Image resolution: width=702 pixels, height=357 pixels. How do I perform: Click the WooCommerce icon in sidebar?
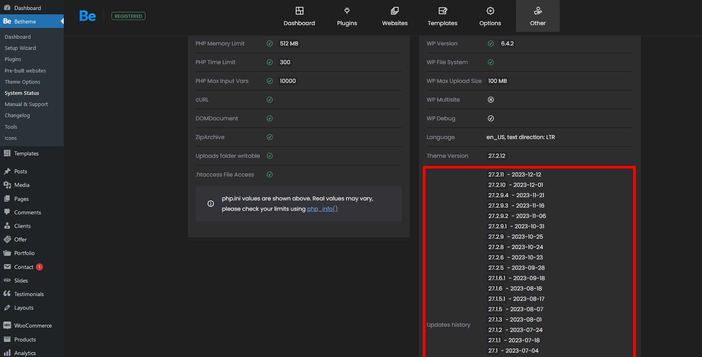tap(7, 325)
